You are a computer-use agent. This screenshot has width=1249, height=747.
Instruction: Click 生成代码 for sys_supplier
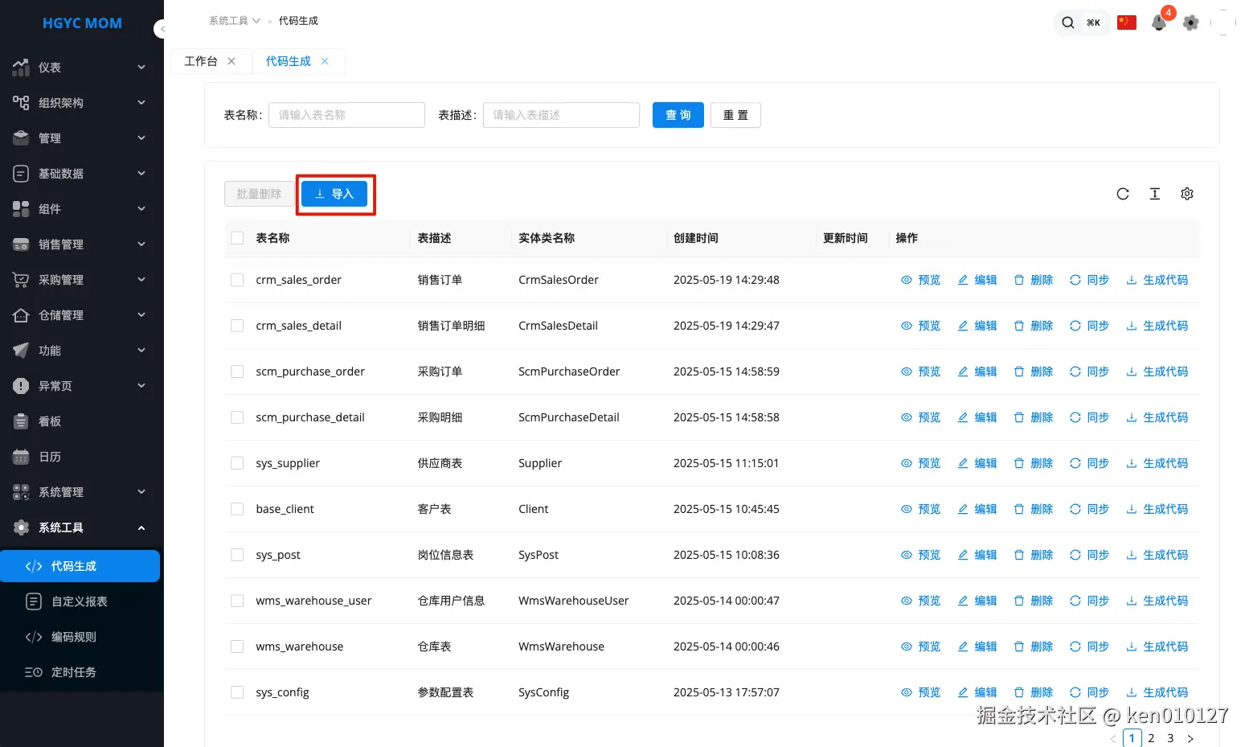click(x=1157, y=463)
